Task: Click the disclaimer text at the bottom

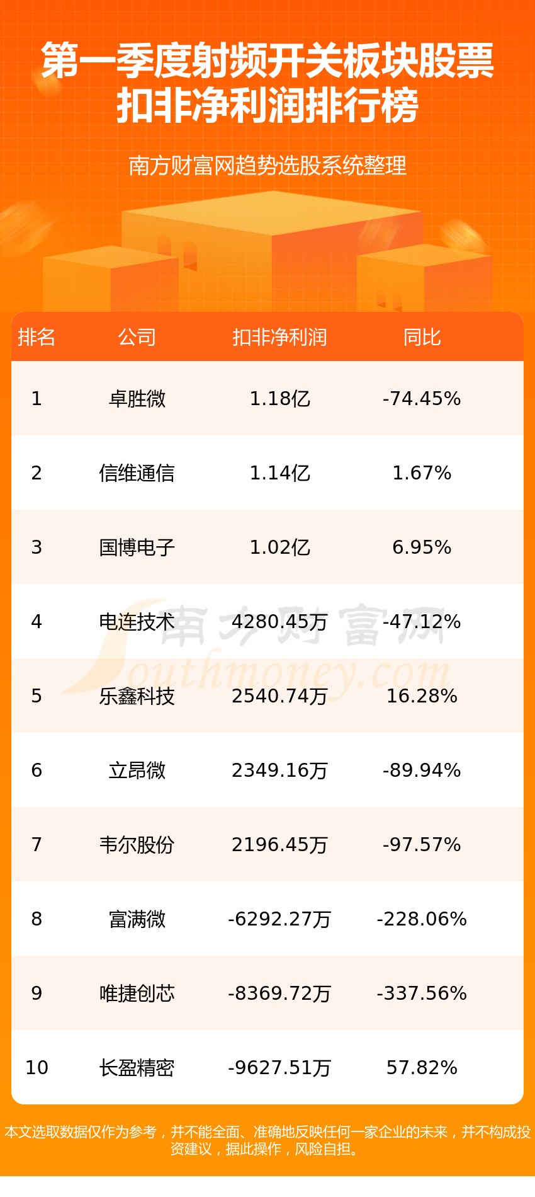Action: 267,1140
